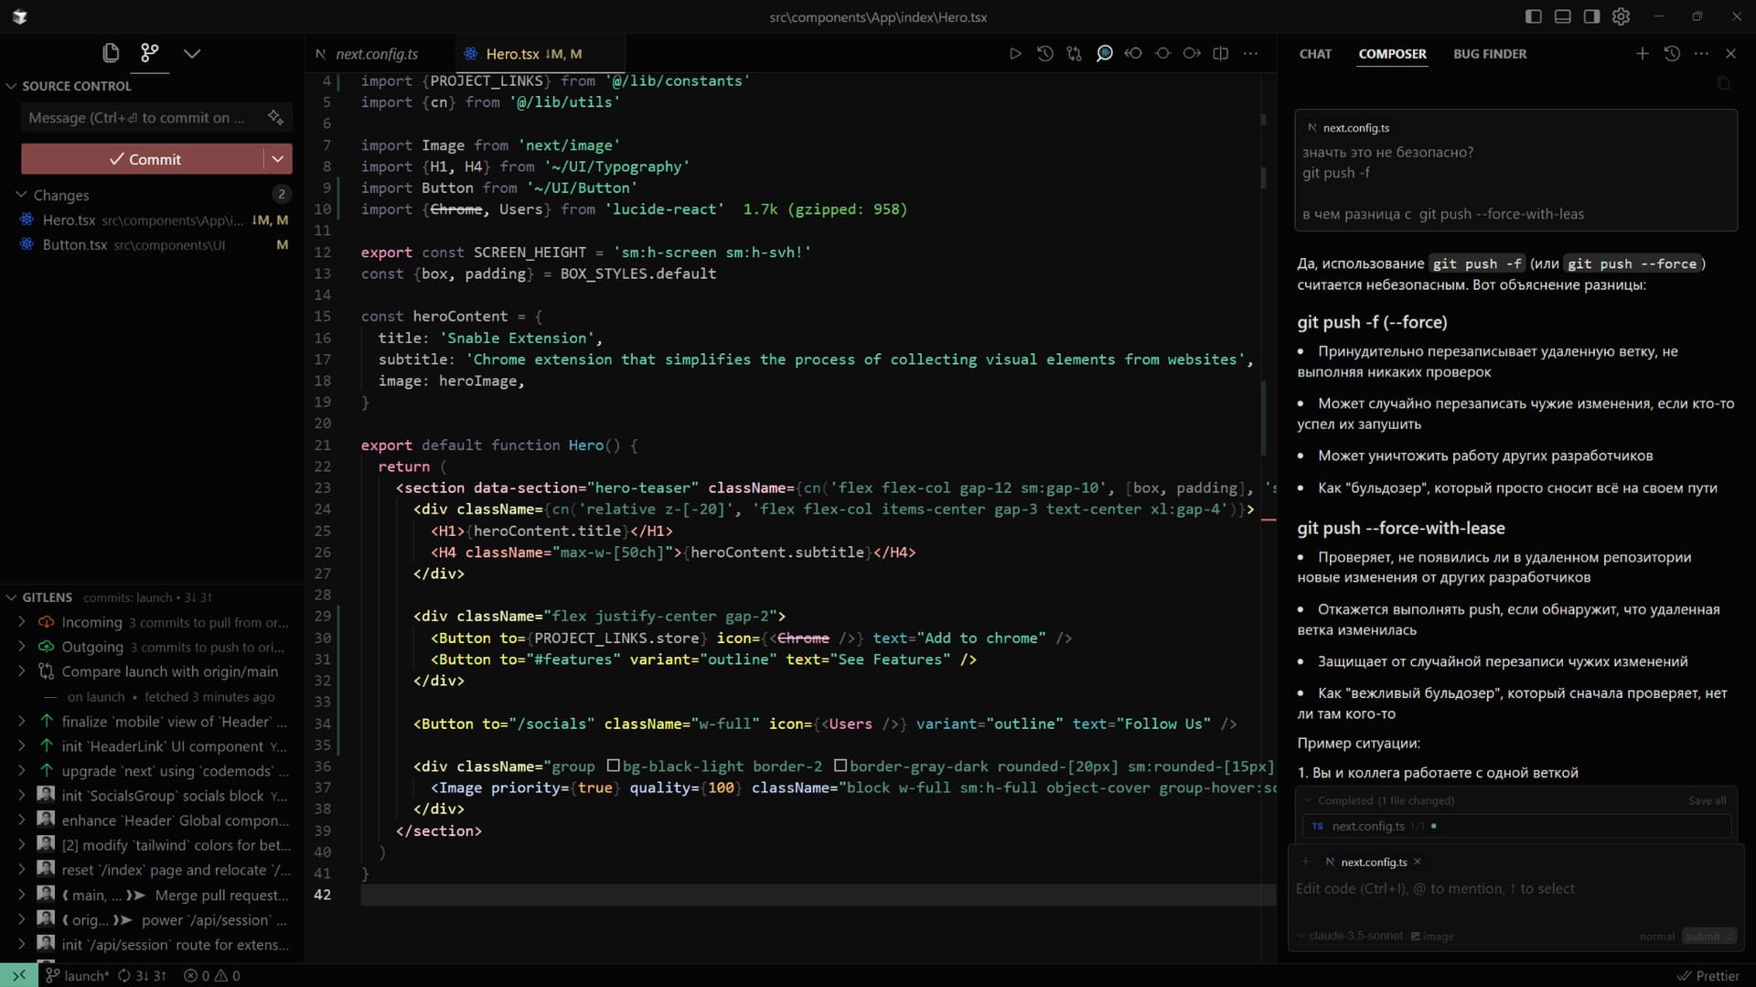
Task: Open claude-3.5-sonnet model dropdown
Action: click(x=1350, y=936)
